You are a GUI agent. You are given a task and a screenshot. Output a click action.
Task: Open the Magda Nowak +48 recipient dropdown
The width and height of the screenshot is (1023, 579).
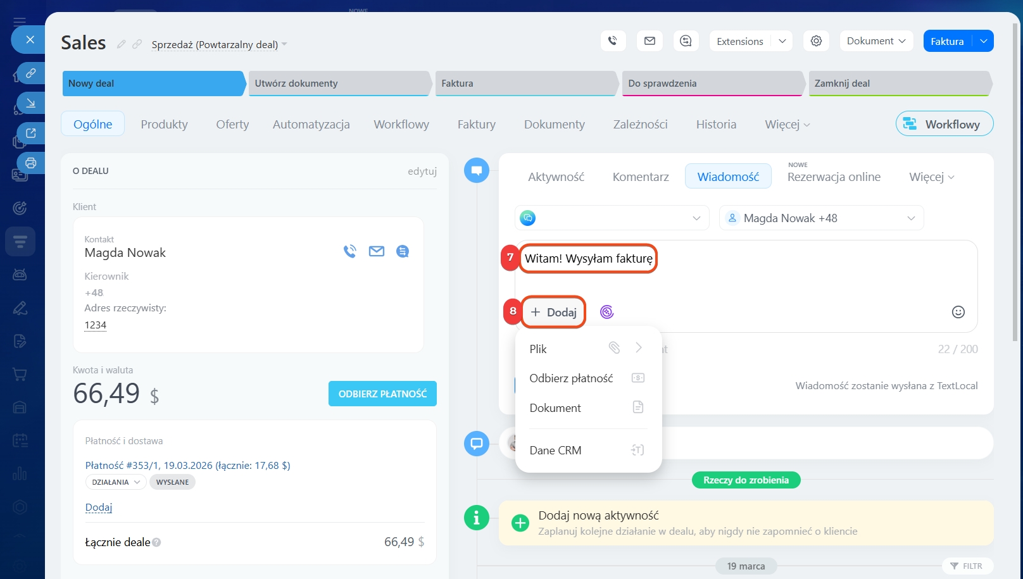[x=821, y=218]
